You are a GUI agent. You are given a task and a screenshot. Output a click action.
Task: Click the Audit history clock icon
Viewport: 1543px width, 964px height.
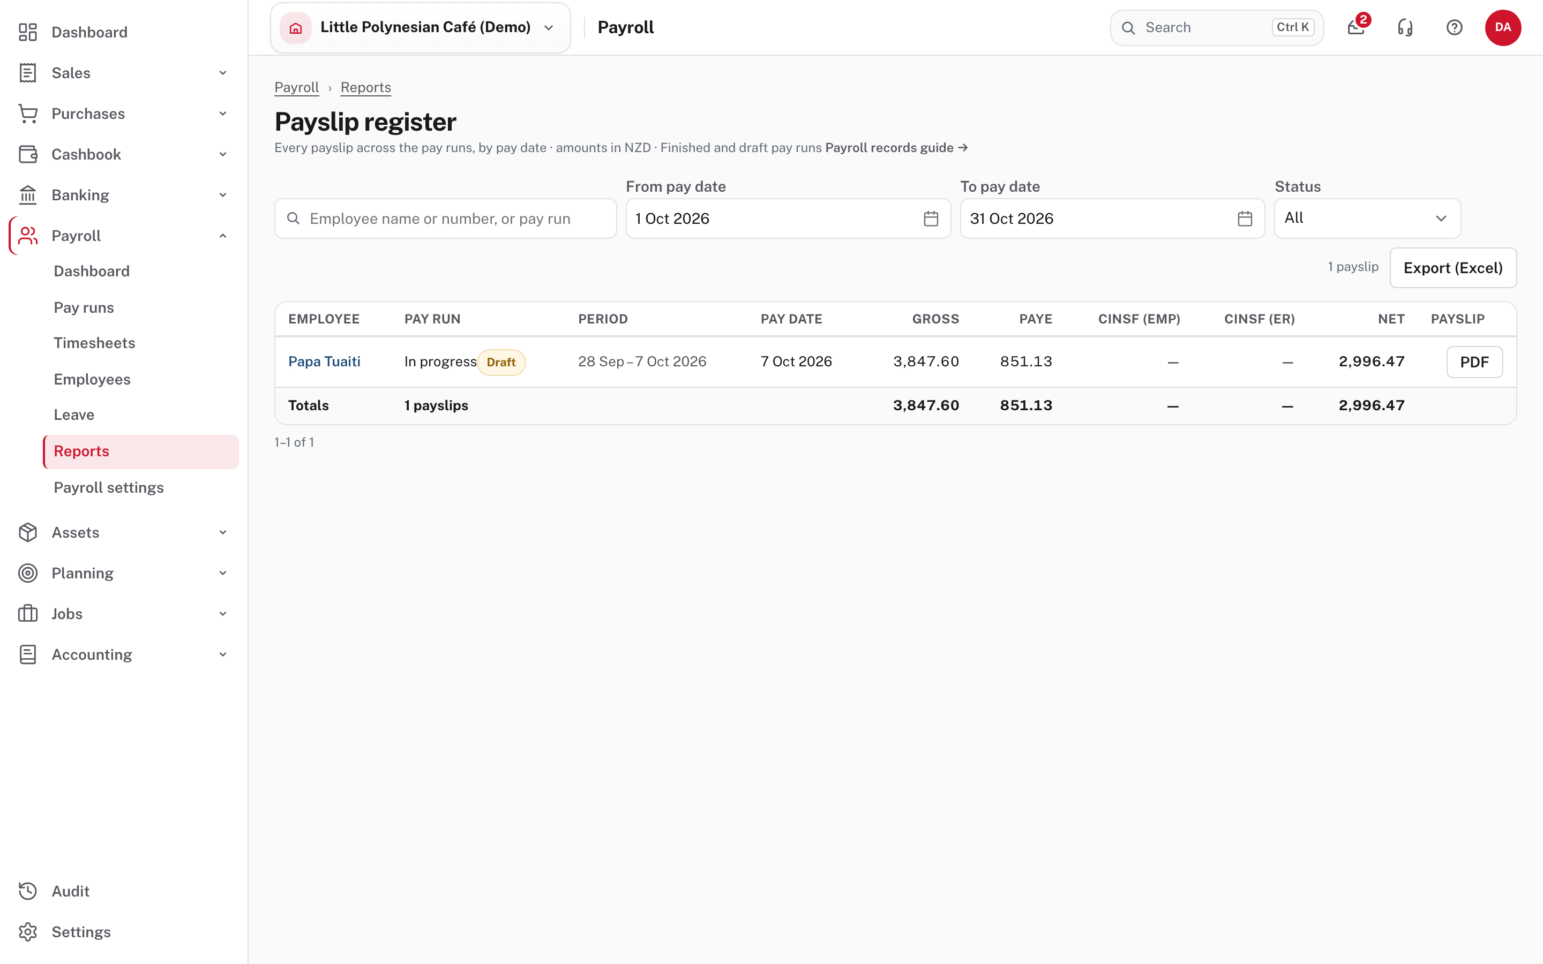click(x=27, y=891)
